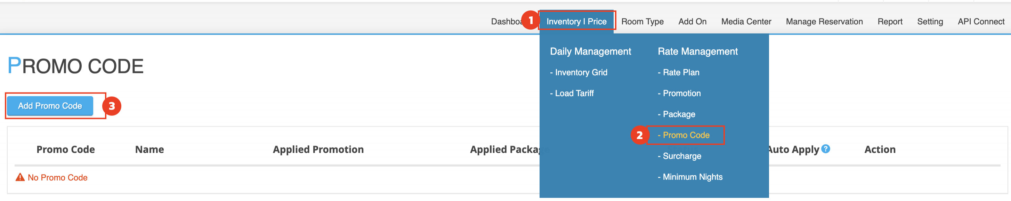The image size is (1011, 201).
Task: Open Rate Plan in Rate Management
Action: coord(680,72)
